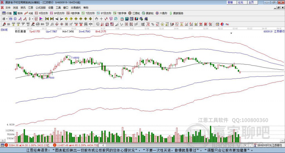Select the hand pan tool
The height and width of the screenshot is (153, 285).
click(97, 19)
